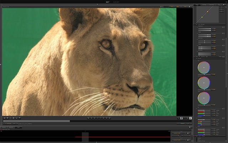
Task: Click the Gamma color wheel
Action: (204, 83)
